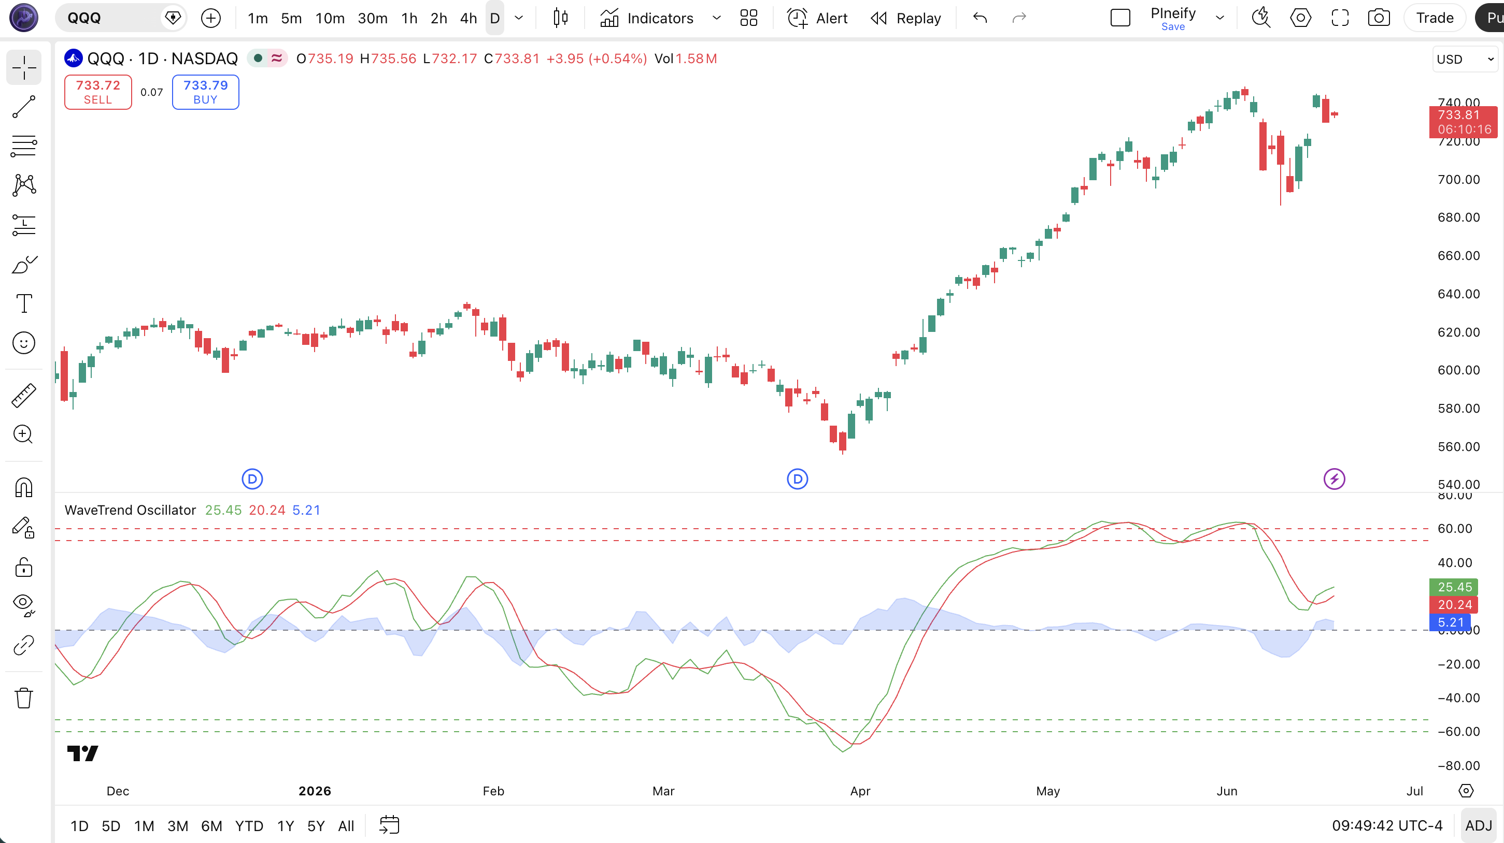
Task: Open the go to date calendar icon
Action: 389,825
